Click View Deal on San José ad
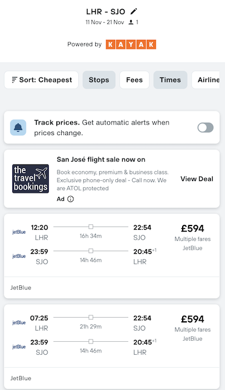The image size is (225, 390). coord(197,179)
